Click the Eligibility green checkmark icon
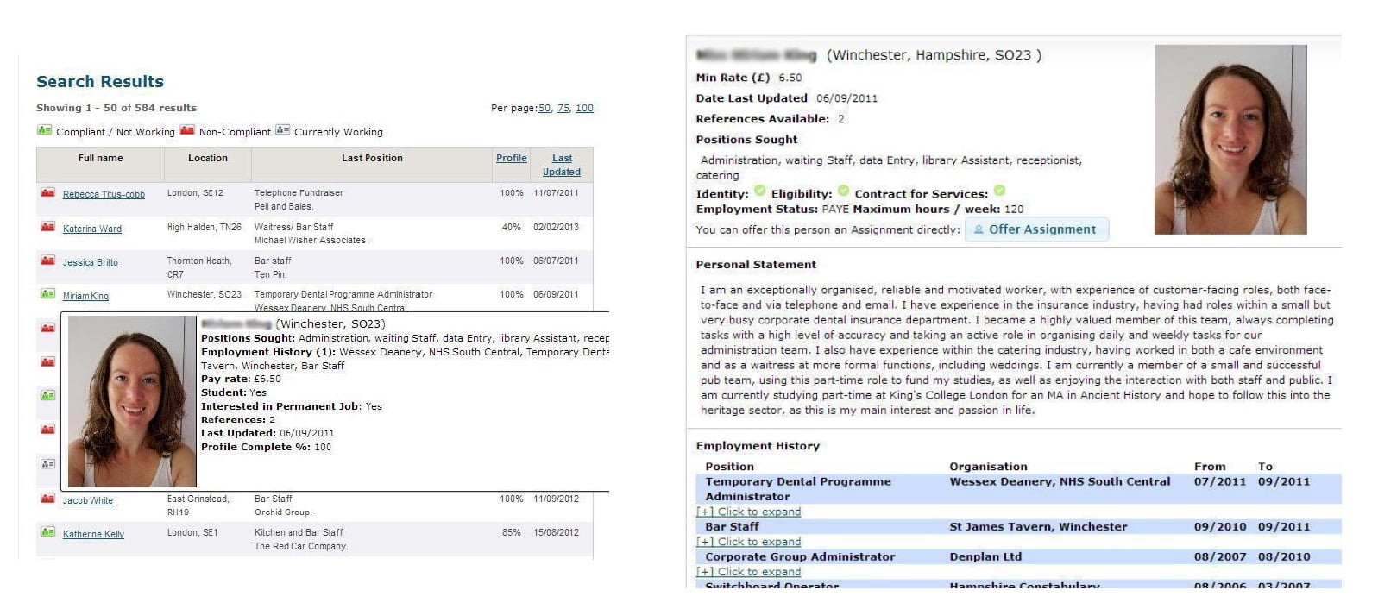The image size is (1397, 609). click(843, 191)
